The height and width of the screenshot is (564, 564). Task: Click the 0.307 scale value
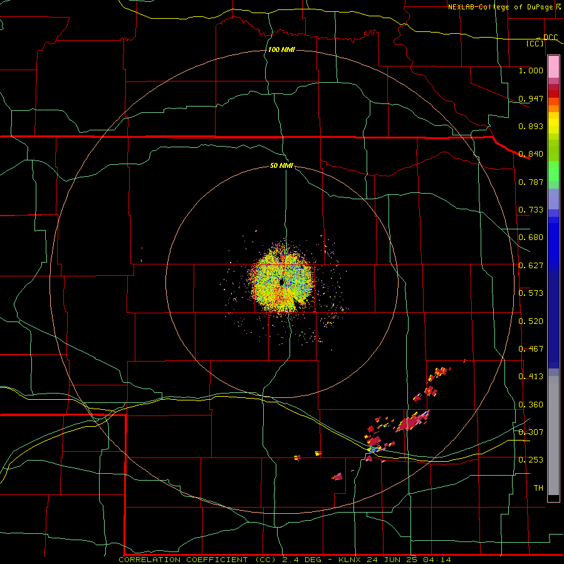tap(531, 432)
